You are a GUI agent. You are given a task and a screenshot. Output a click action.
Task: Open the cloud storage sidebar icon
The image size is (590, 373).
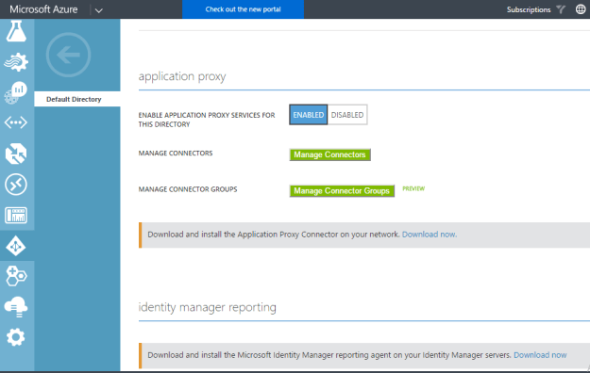pos(16,307)
